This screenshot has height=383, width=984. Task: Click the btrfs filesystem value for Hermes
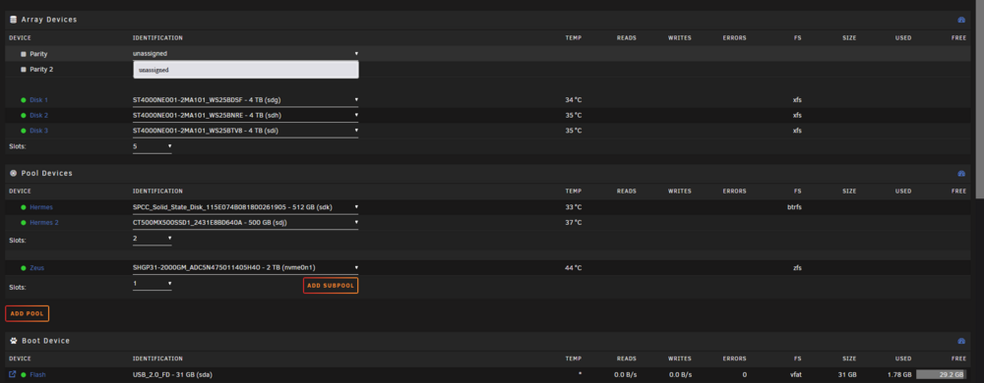(x=794, y=207)
